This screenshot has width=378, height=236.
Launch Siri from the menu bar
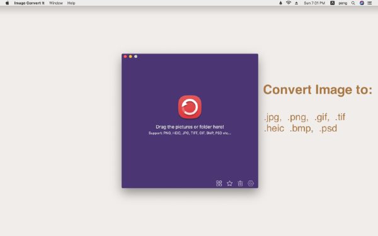point(362,3)
